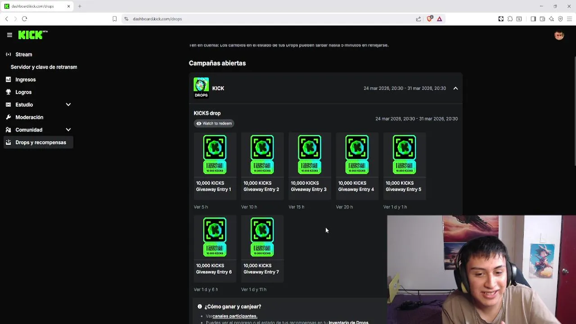Expand the Estudio submenu arrow
Image resolution: width=576 pixels, height=324 pixels.
point(68,105)
